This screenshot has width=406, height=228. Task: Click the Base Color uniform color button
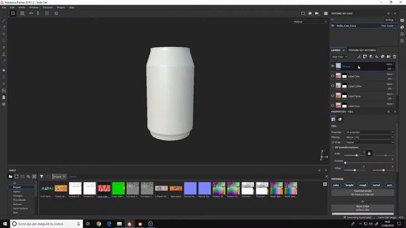[x=362, y=208]
